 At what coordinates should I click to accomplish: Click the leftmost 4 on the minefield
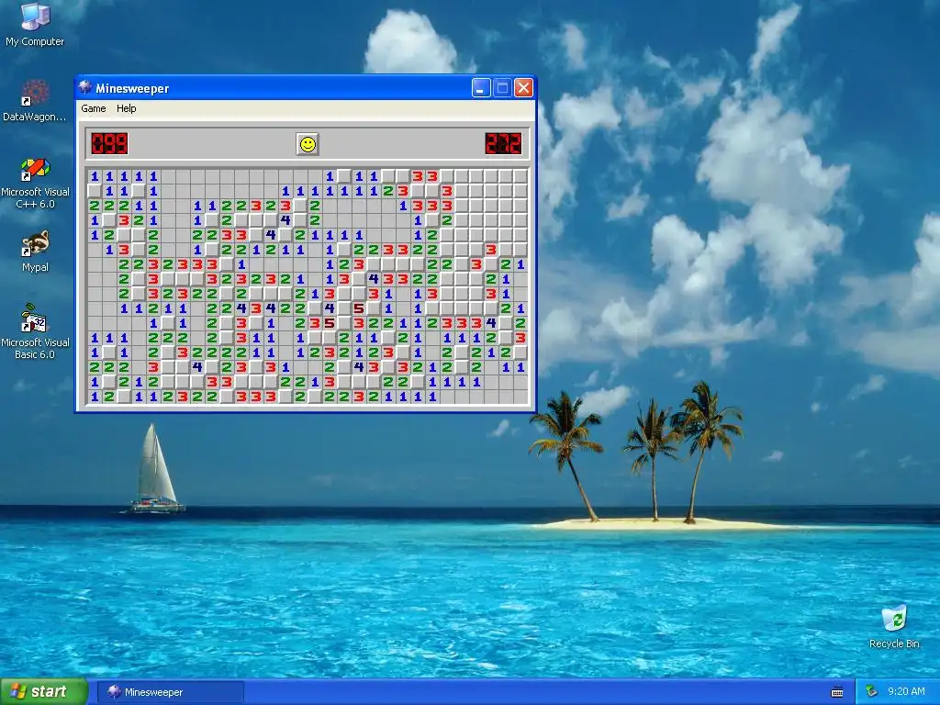[196, 367]
